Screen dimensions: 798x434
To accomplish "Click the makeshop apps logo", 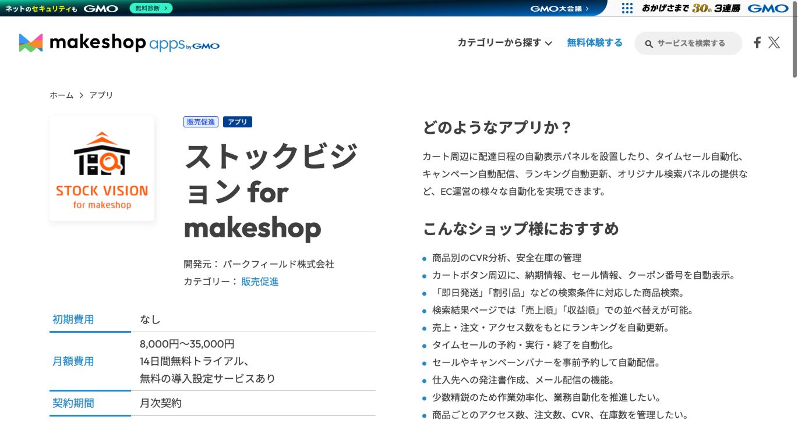I will [119, 42].
